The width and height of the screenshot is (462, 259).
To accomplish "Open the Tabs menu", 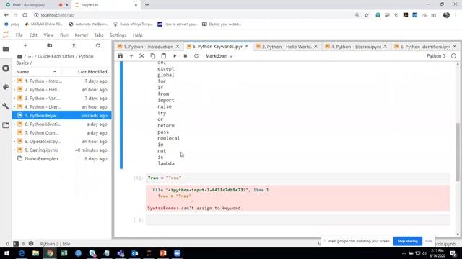I will pos(99,35).
